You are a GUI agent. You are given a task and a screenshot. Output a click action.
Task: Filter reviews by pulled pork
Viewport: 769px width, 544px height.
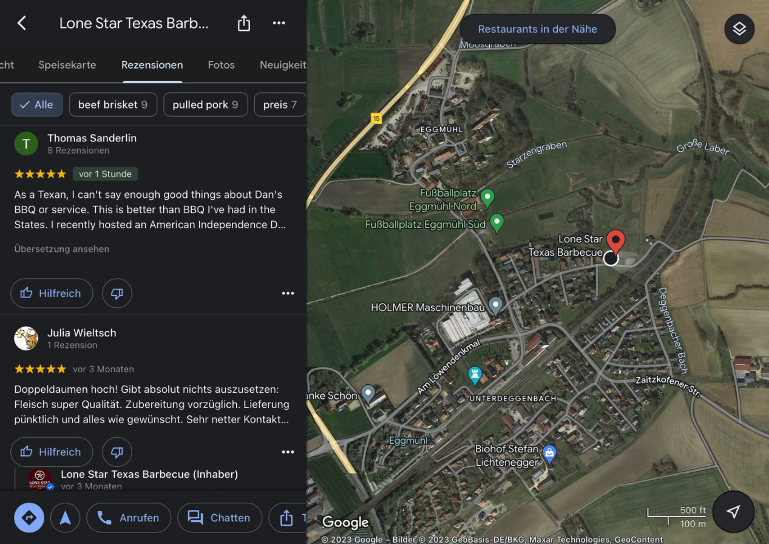tap(205, 104)
